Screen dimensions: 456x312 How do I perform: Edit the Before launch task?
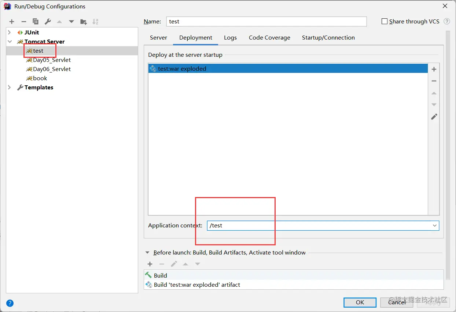(174, 264)
